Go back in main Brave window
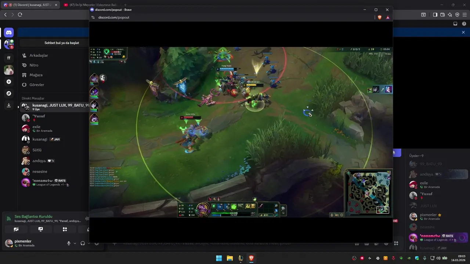The image size is (470, 264). pos(5,15)
